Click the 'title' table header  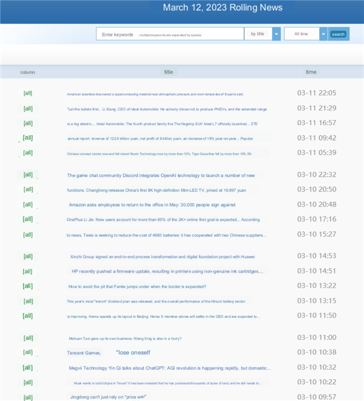[169, 72]
